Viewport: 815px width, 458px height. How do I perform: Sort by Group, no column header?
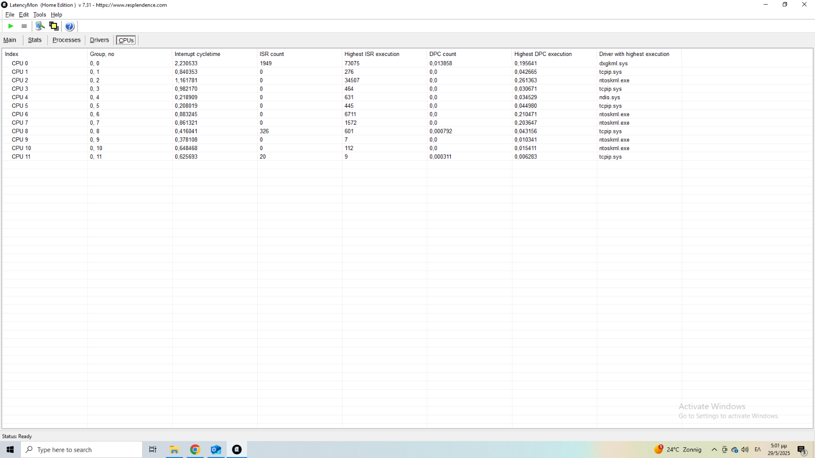130,54
